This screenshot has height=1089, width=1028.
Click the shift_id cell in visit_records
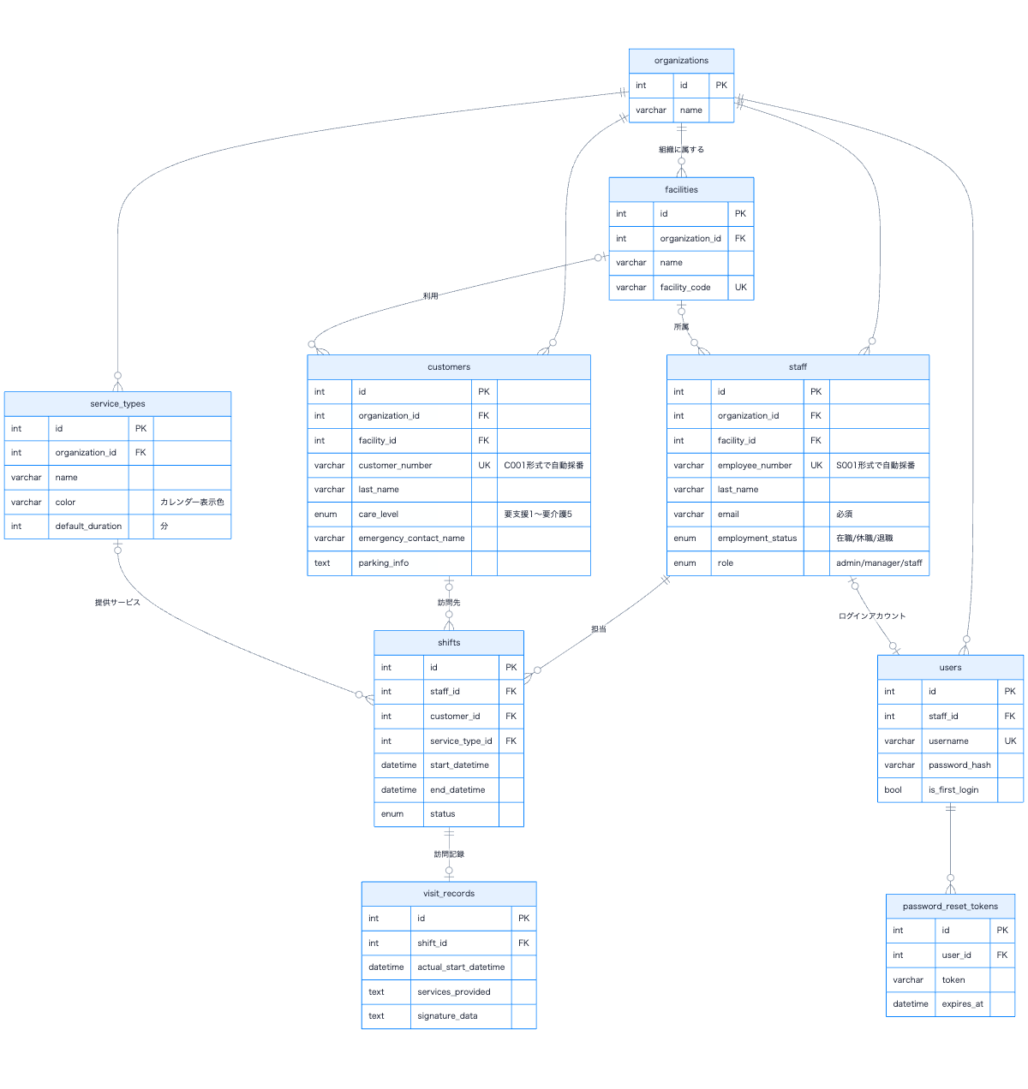coord(461,943)
